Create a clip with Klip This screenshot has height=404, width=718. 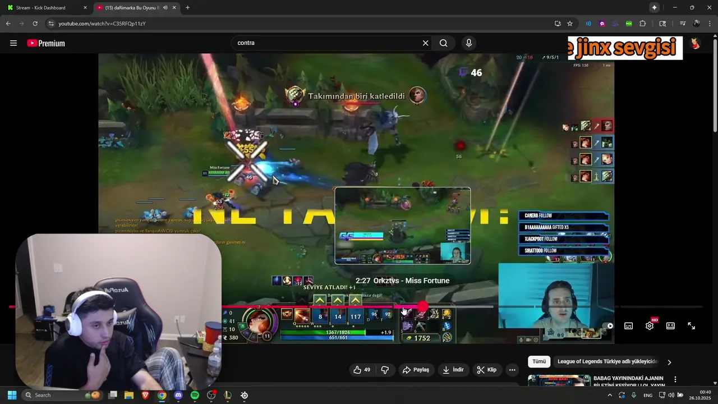point(486,370)
